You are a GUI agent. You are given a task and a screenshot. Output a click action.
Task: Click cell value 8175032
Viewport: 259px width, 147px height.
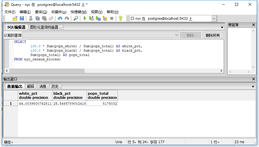102,104
